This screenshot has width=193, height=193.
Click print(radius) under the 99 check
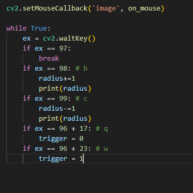click(65, 119)
